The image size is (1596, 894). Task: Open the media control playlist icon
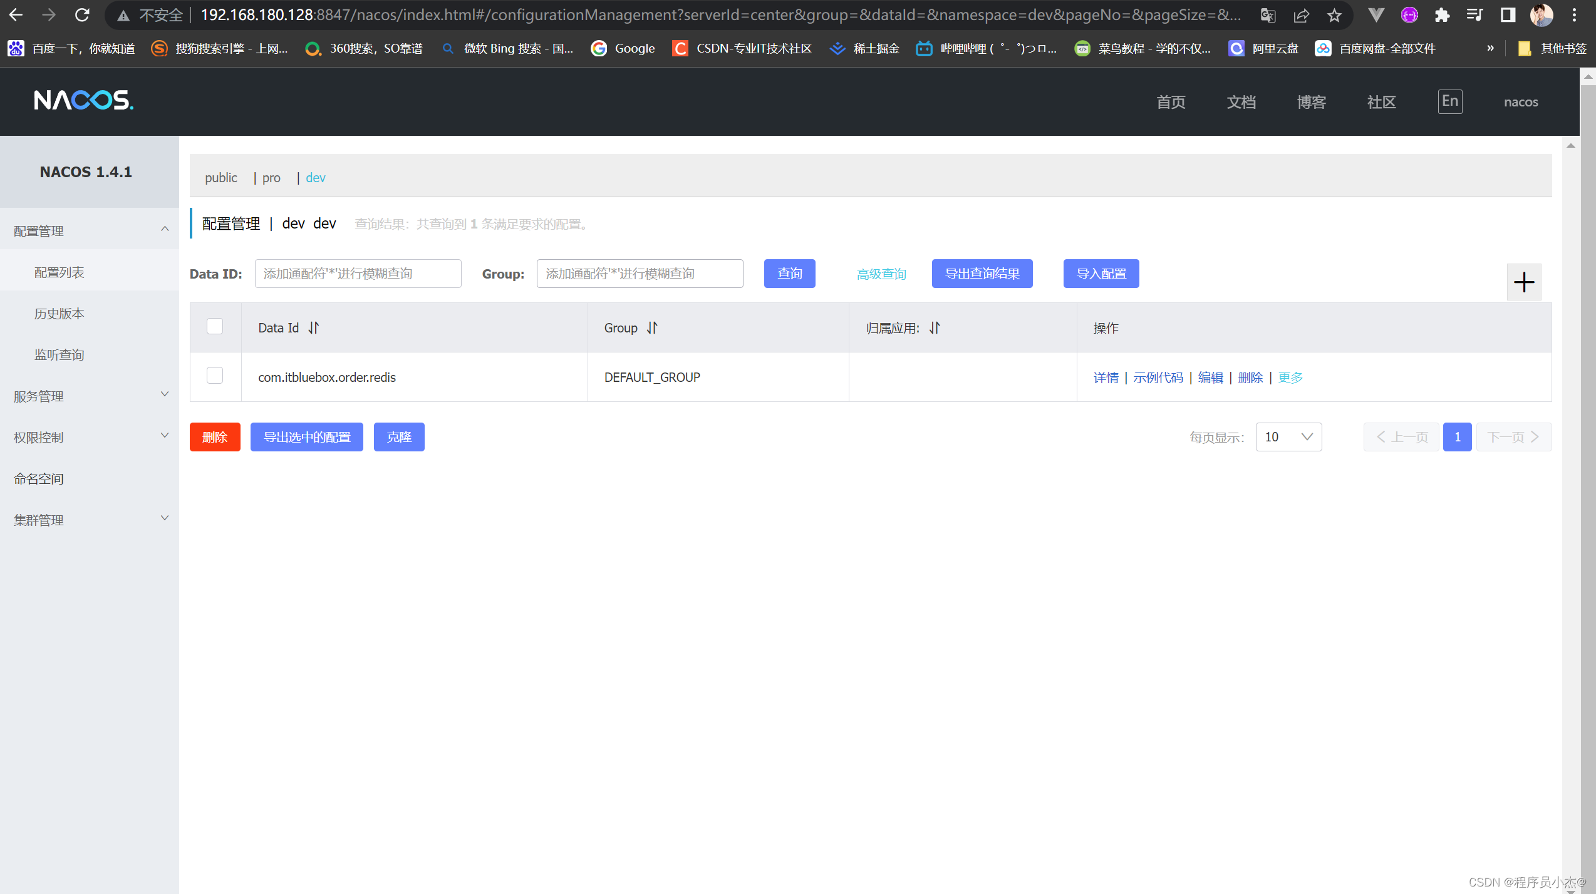[1475, 15]
